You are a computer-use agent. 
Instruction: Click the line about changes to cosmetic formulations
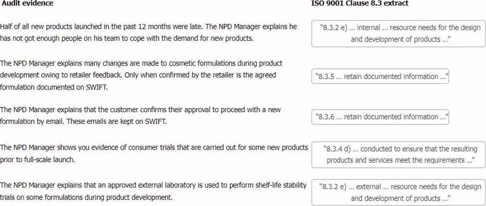click(x=141, y=64)
